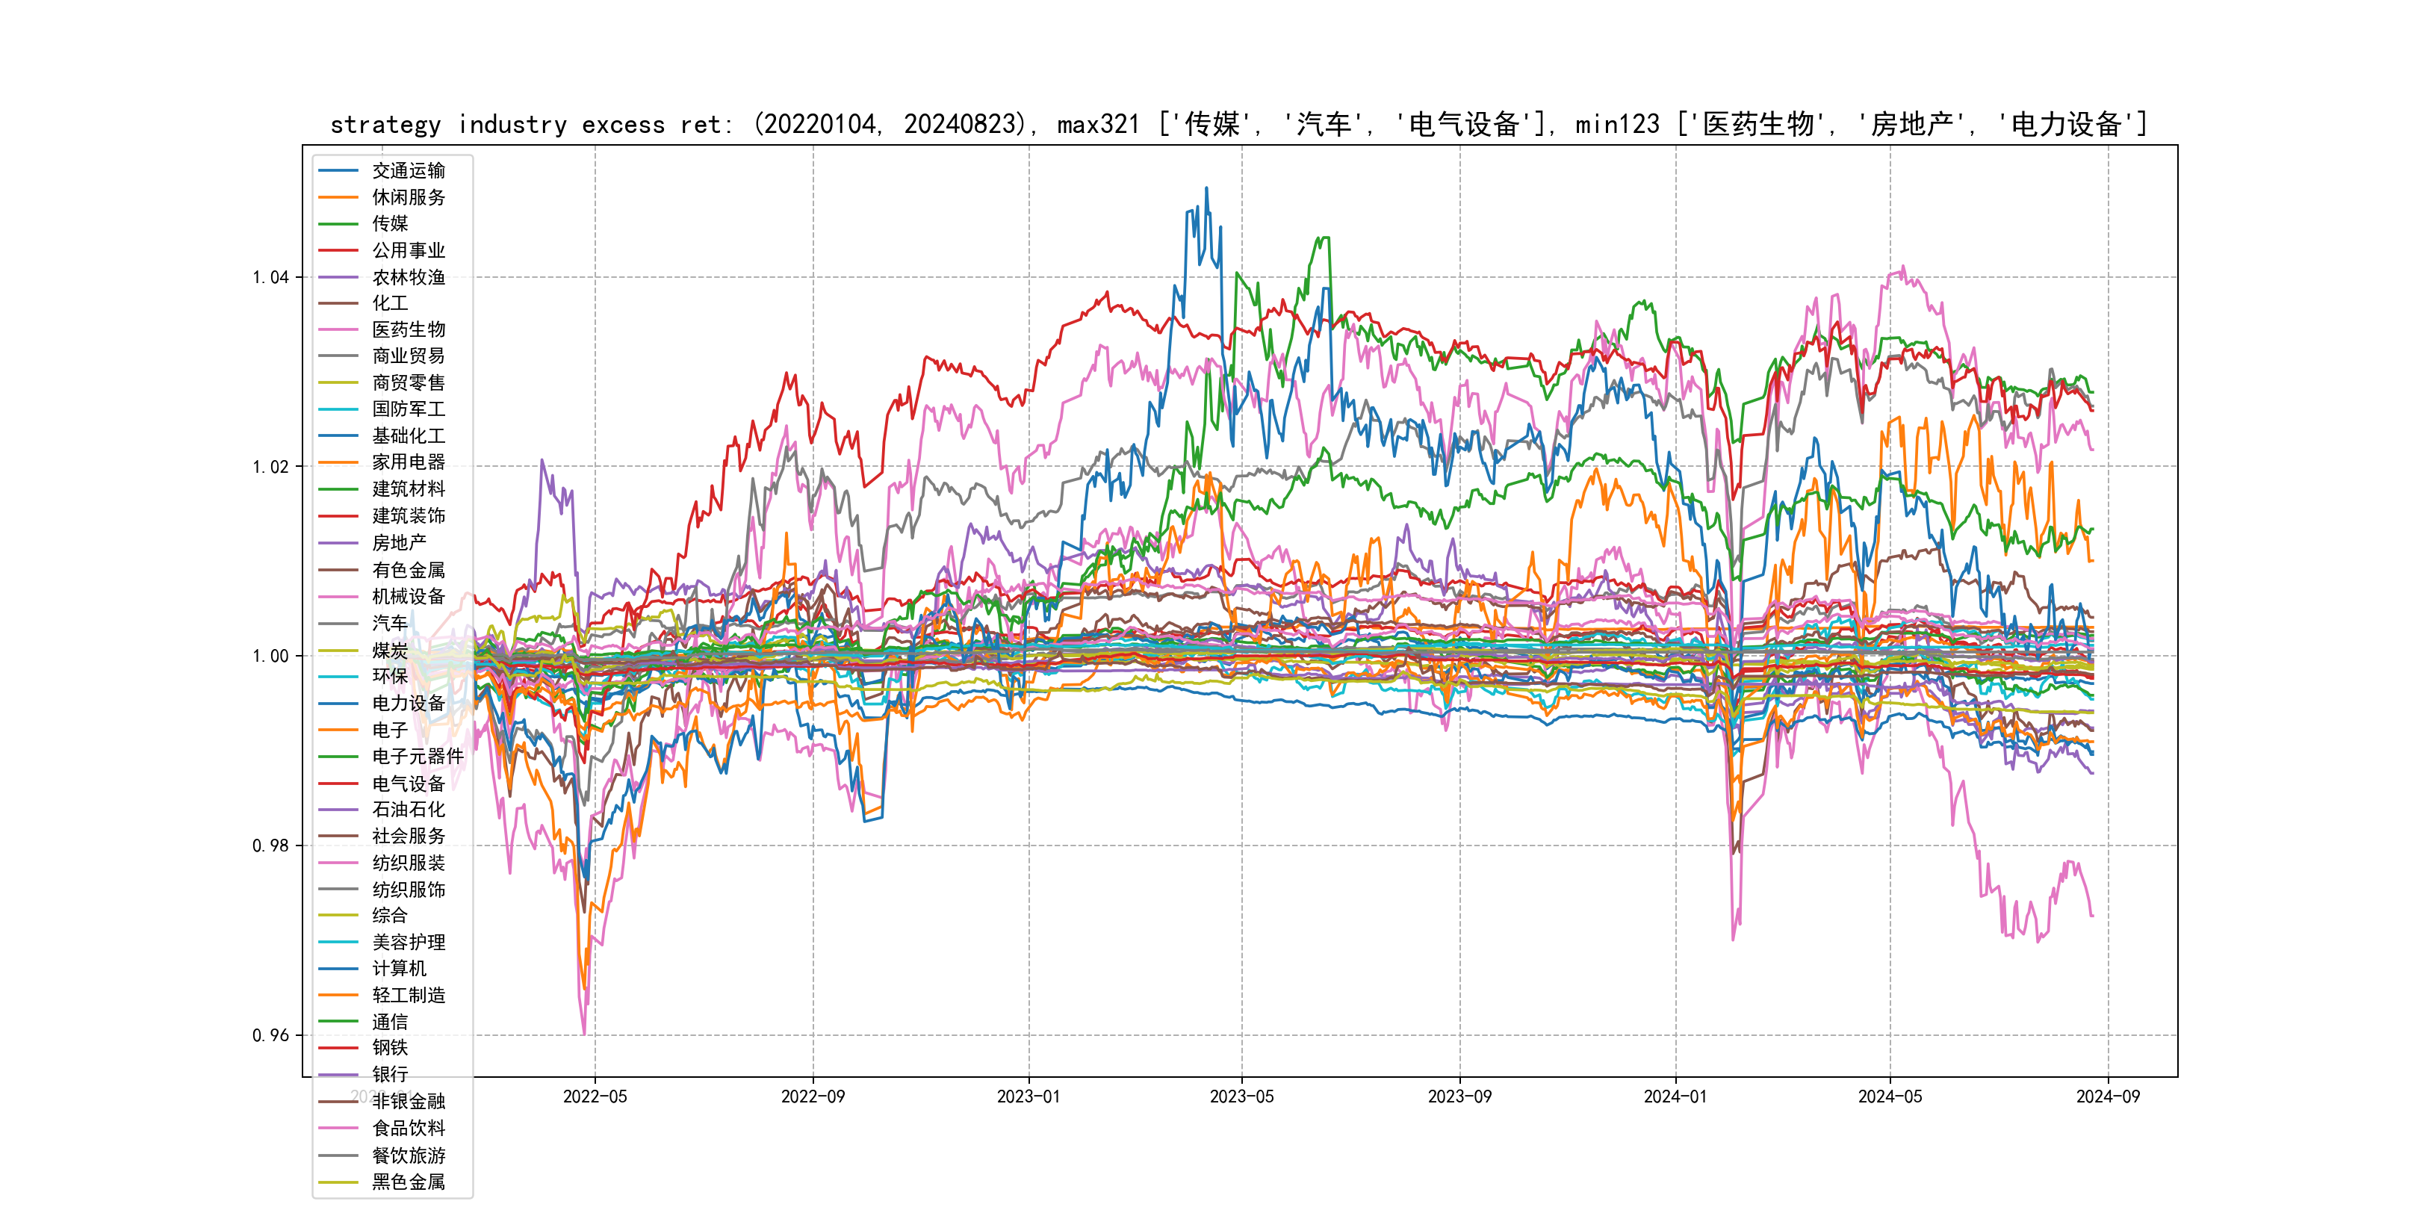The height and width of the screenshot is (1210, 2420).
Task: Click the 0.96 y-axis tick label
Action: click(x=270, y=1035)
